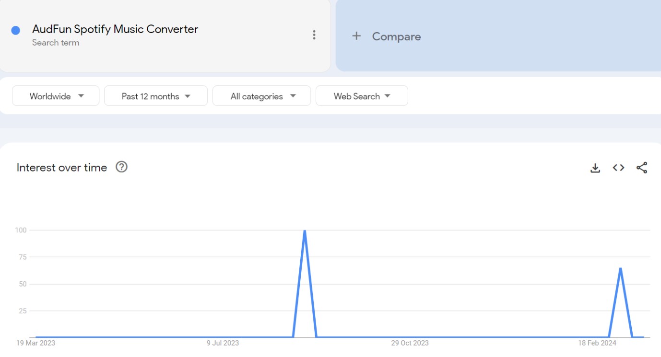Image resolution: width=661 pixels, height=357 pixels.
Task: Click the second, lower peak on the chart line
Action: [621, 268]
